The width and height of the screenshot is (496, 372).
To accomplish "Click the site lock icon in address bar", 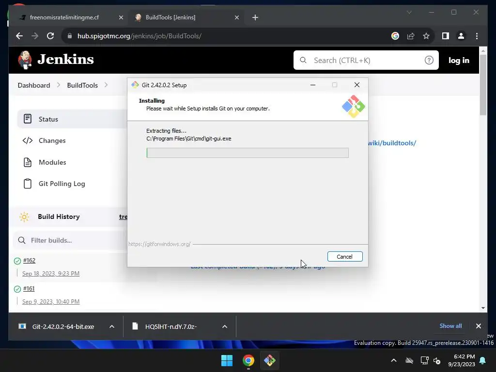I will coord(70,36).
